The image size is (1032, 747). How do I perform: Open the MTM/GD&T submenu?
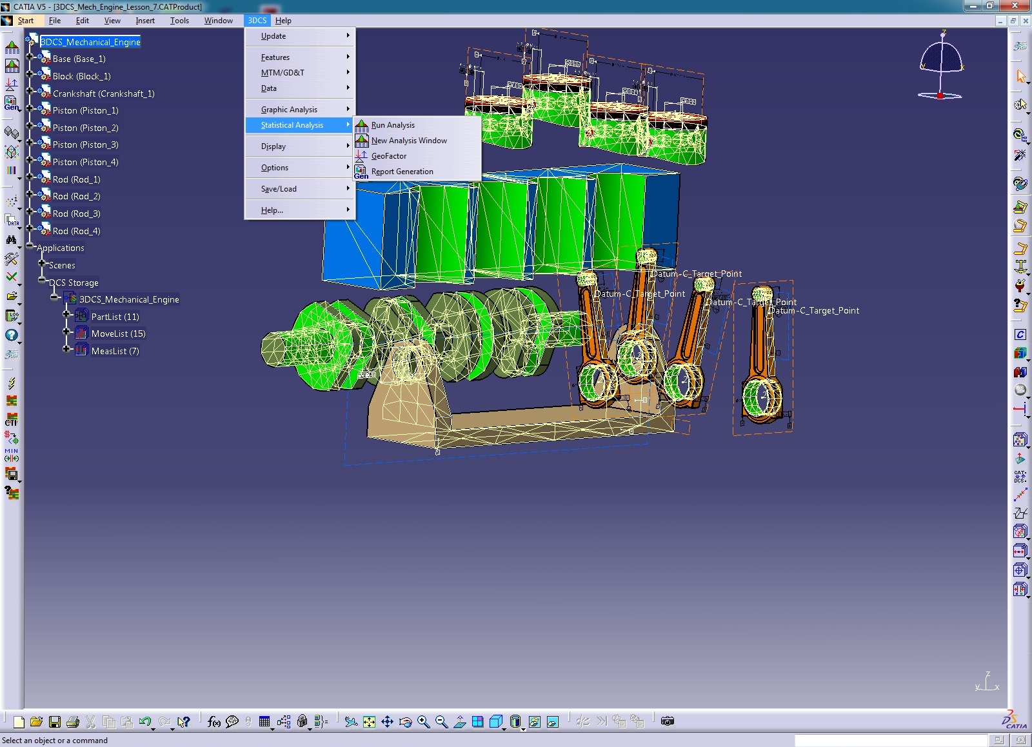(300, 73)
